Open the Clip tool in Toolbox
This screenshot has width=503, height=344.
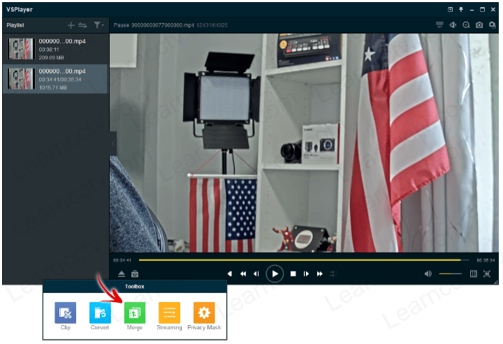pyautogui.click(x=66, y=312)
